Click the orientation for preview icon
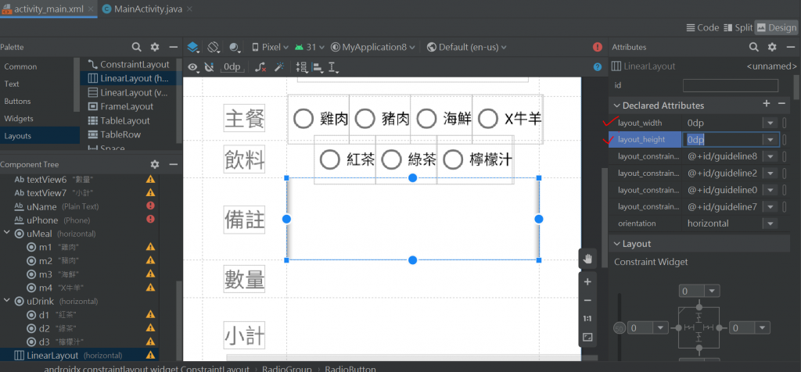The width and height of the screenshot is (801, 372). (214, 48)
